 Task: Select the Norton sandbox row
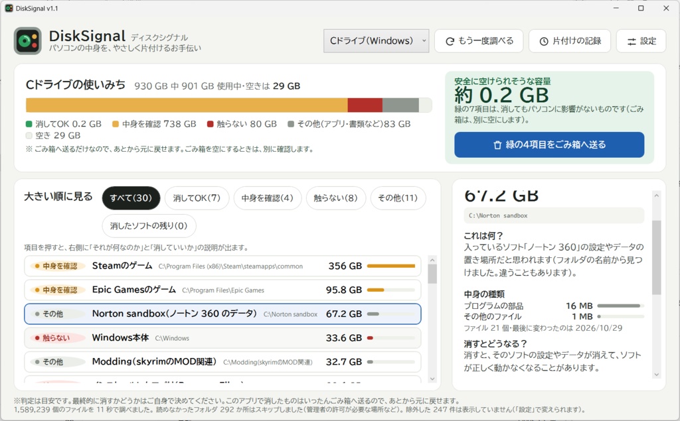click(x=222, y=314)
